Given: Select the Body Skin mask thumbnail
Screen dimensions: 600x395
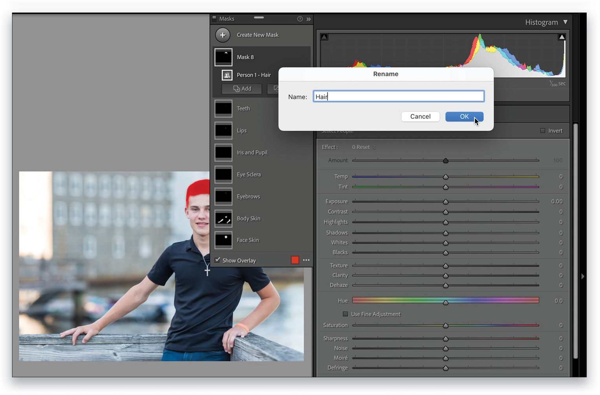Looking at the screenshot, I should [223, 218].
